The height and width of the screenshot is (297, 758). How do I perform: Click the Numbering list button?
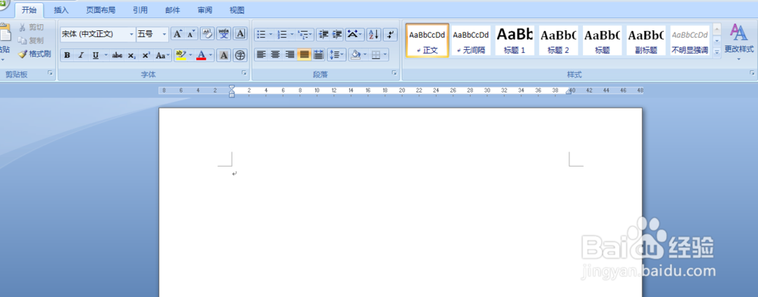(282, 34)
